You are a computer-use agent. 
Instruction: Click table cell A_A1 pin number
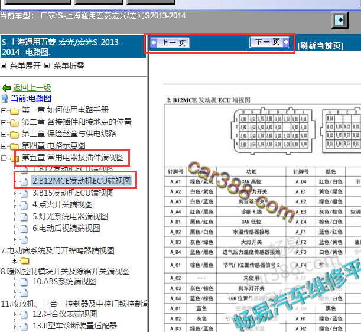175,182
